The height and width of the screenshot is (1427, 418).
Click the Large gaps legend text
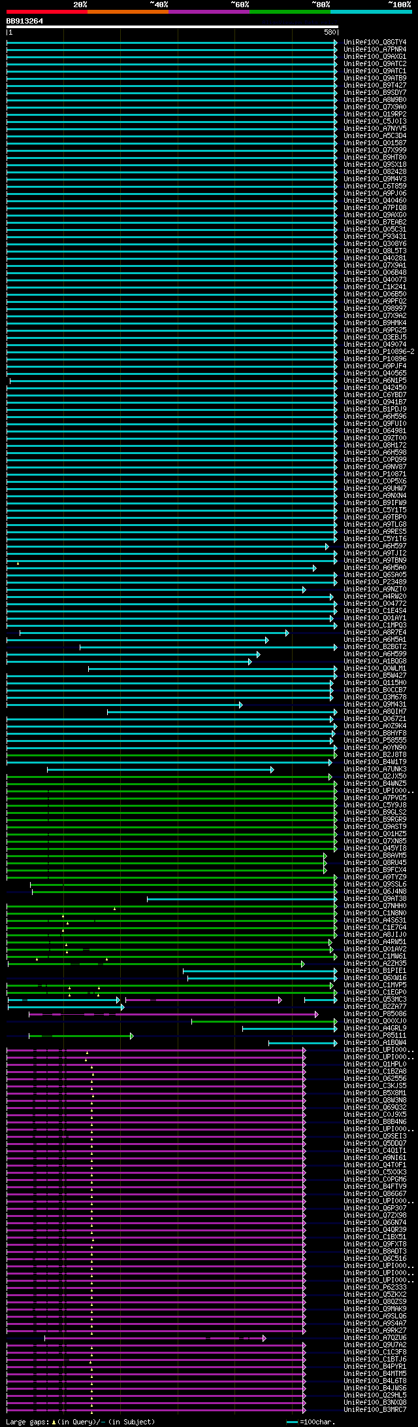click(80, 1422)
